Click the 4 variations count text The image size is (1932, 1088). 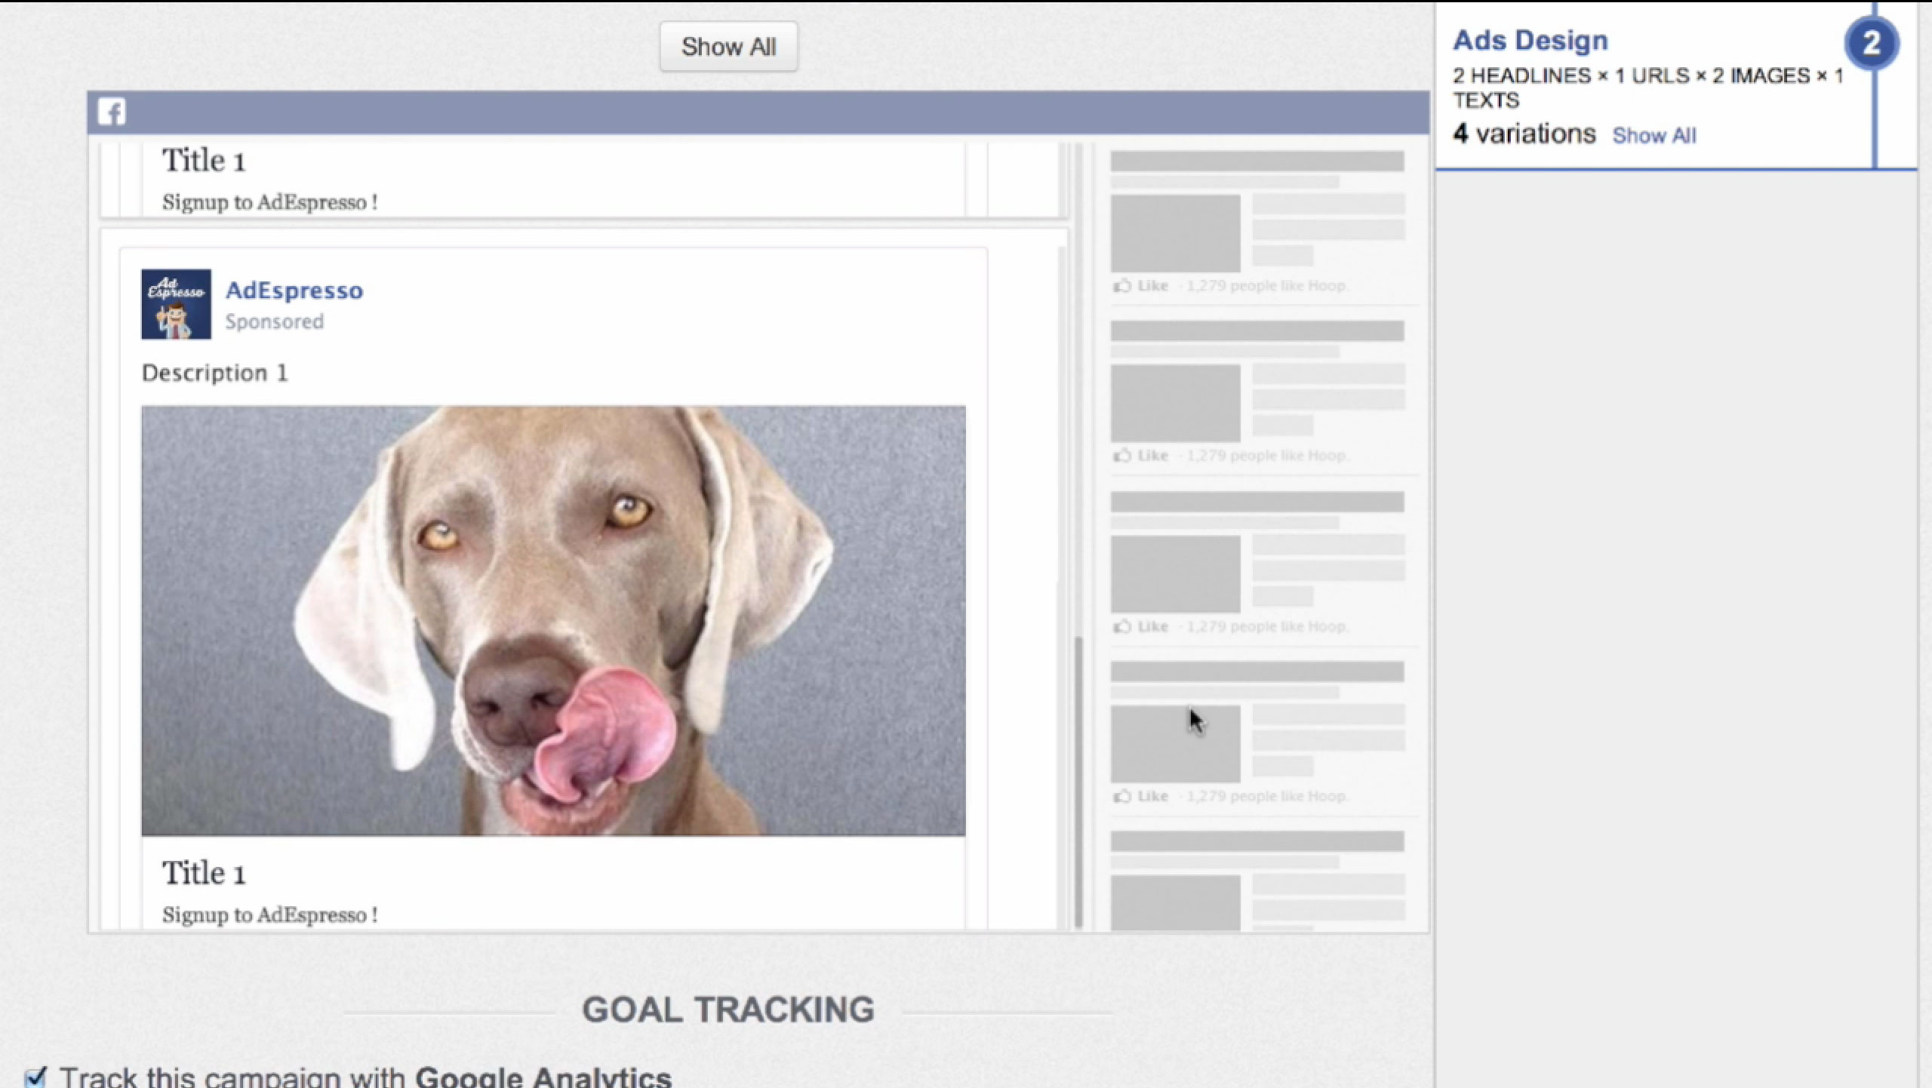tap(1524, 134)
